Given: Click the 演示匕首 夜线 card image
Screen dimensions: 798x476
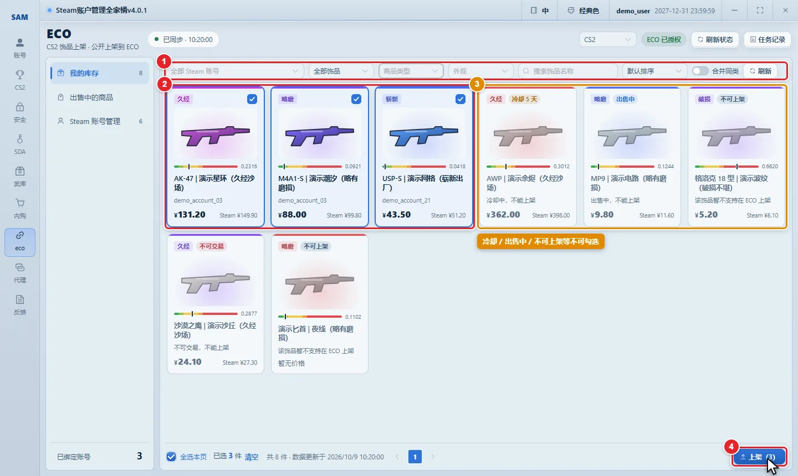Looking at the screenshot, I should pyautogui.click(x=320, y=284).
